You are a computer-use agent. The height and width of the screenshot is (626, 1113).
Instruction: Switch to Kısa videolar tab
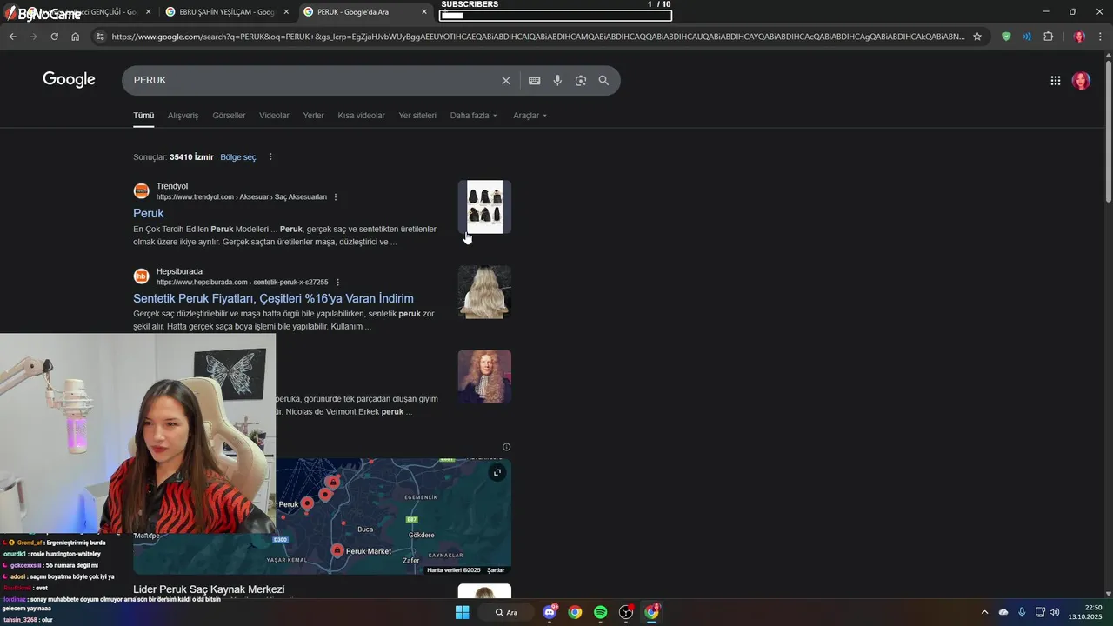(x=361, y=116)
